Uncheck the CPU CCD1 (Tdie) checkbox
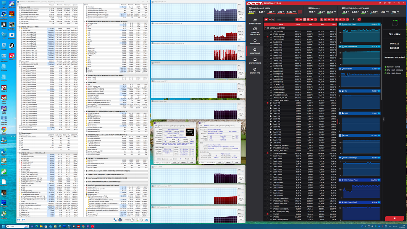 pos(268,37)
